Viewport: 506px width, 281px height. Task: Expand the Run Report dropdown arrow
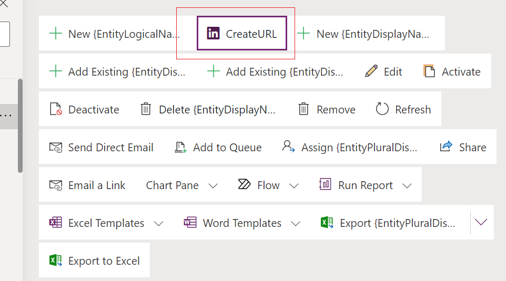point(407,185)
